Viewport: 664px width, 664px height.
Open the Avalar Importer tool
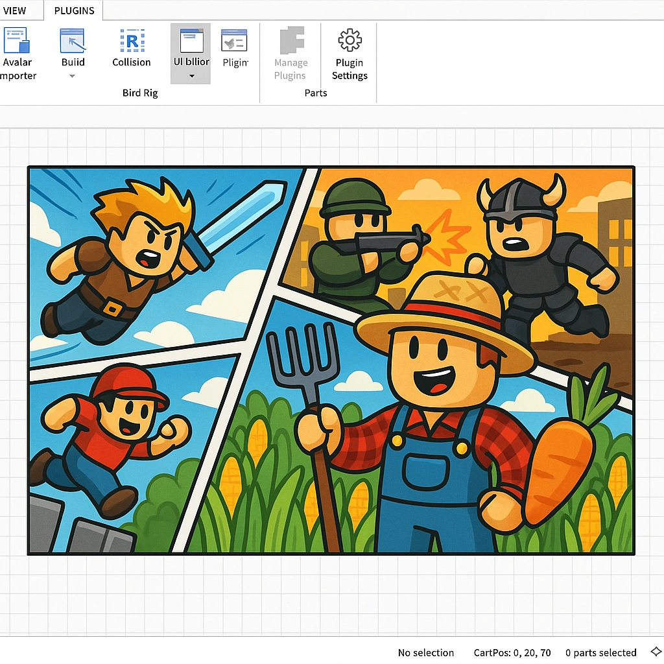pos(16,53)
